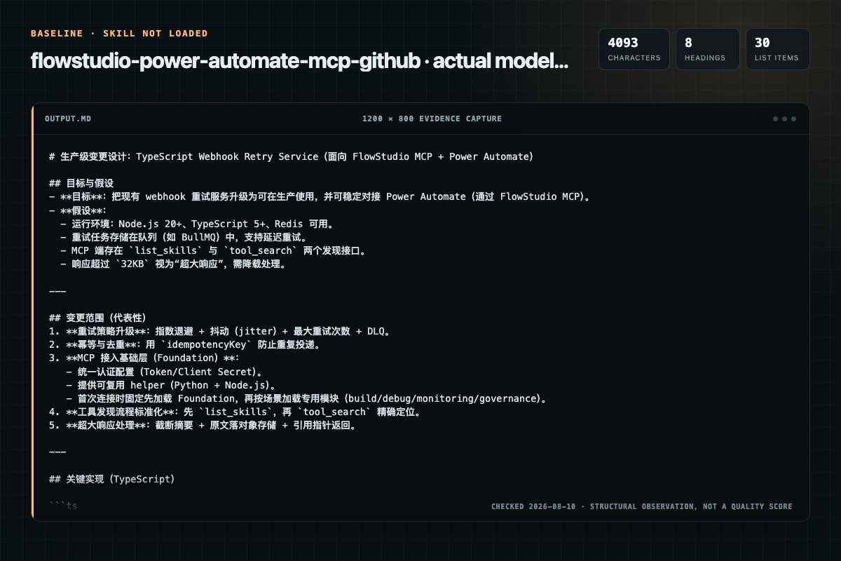Click the 30 list items stat card
841x561 pixels.
[x=777, y=49]
